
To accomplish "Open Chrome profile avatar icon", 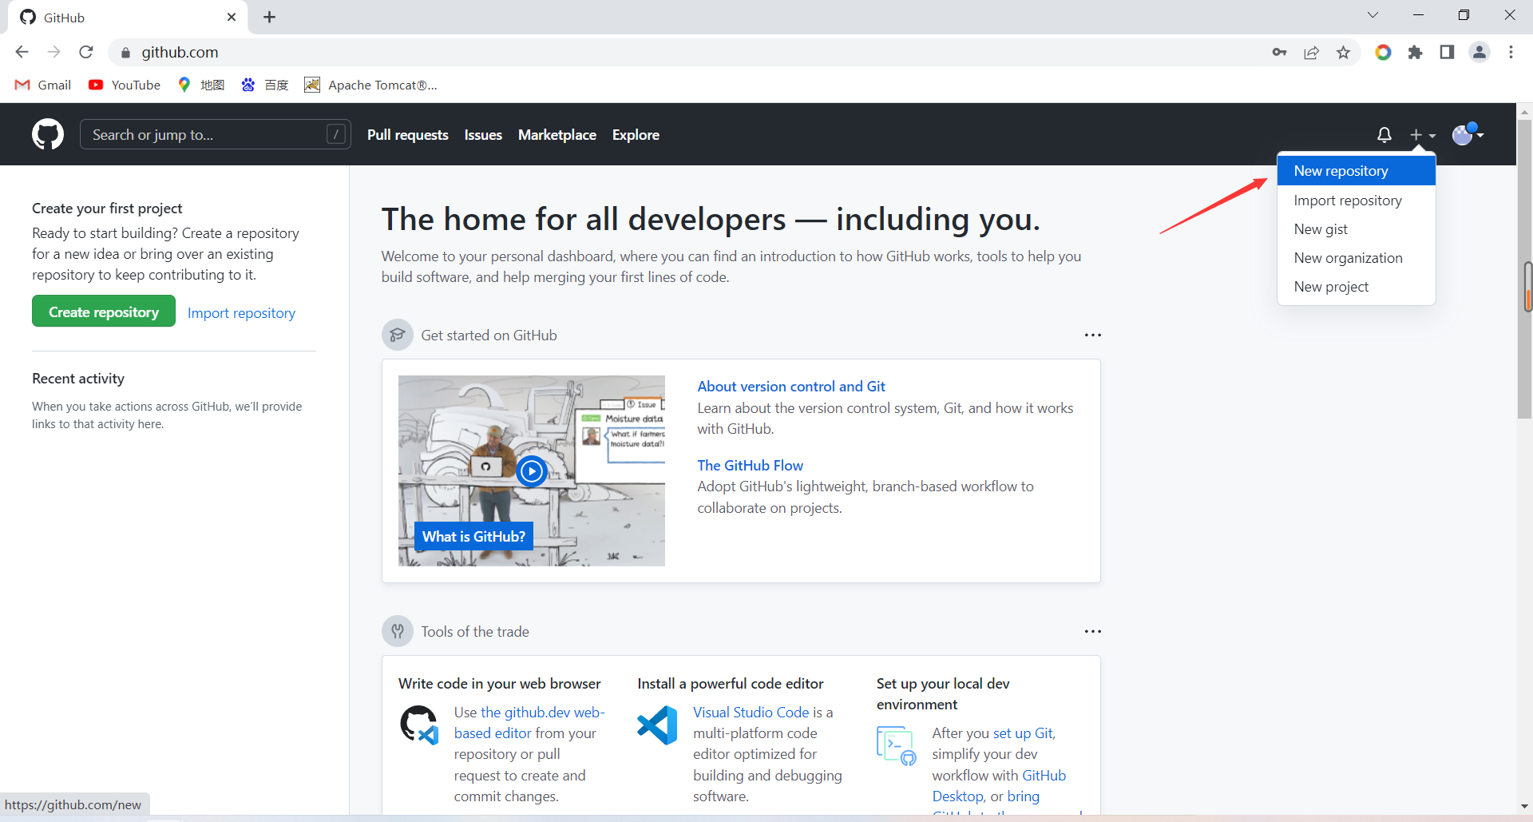I will 1479,52.
